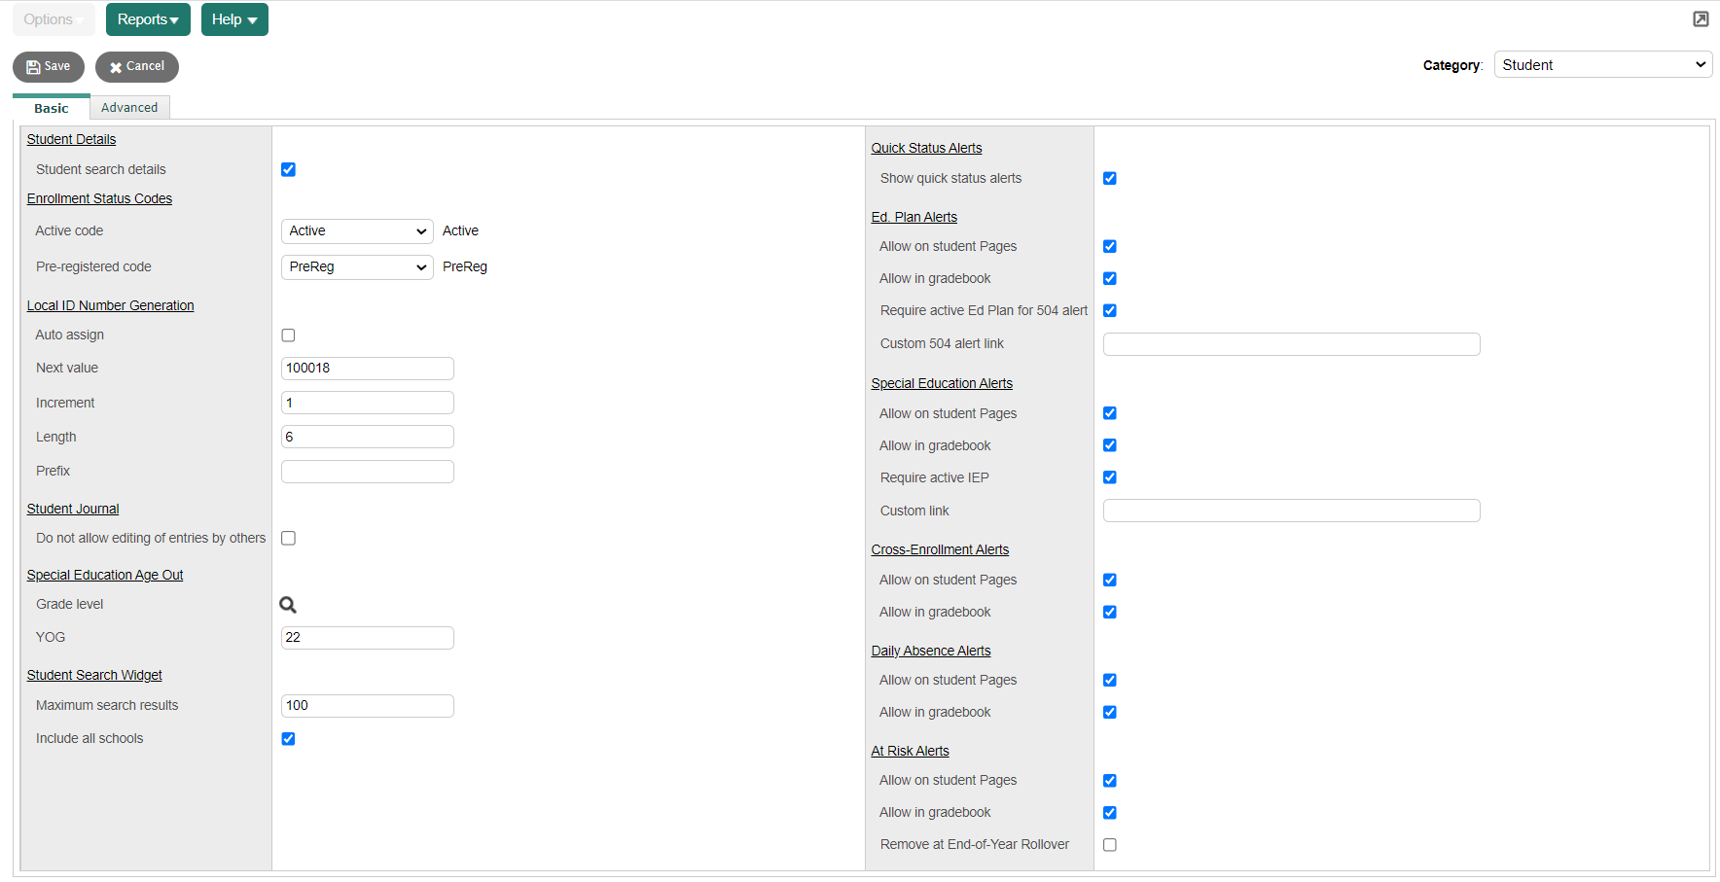Click the Custom 504 alert link field

coord(1291,344)
